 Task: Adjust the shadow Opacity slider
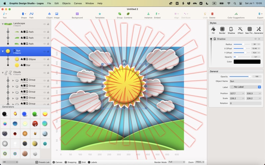pos(242,57)
